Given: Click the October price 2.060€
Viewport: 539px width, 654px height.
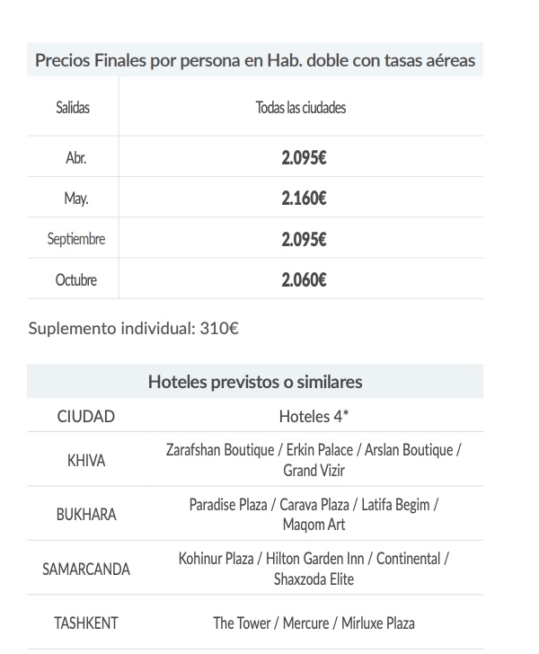Looking at the screenshot, I should tap(303, 279).
